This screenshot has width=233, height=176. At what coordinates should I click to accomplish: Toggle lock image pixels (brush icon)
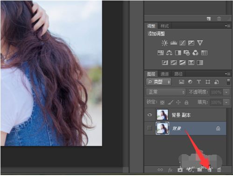(x=171, y=102)
